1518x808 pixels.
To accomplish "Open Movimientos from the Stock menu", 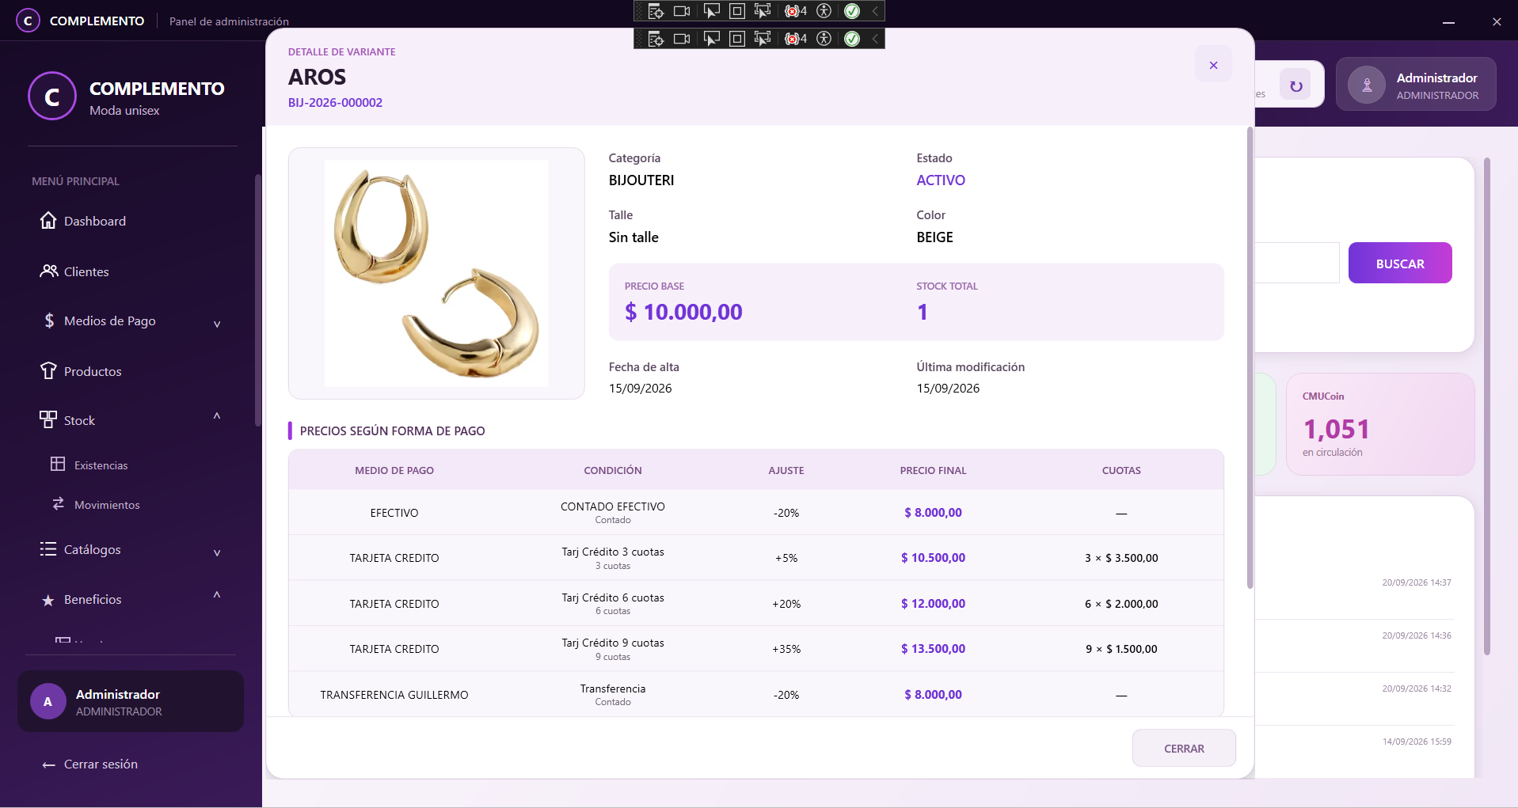I will pyautogui.click(x=107, y=505).
